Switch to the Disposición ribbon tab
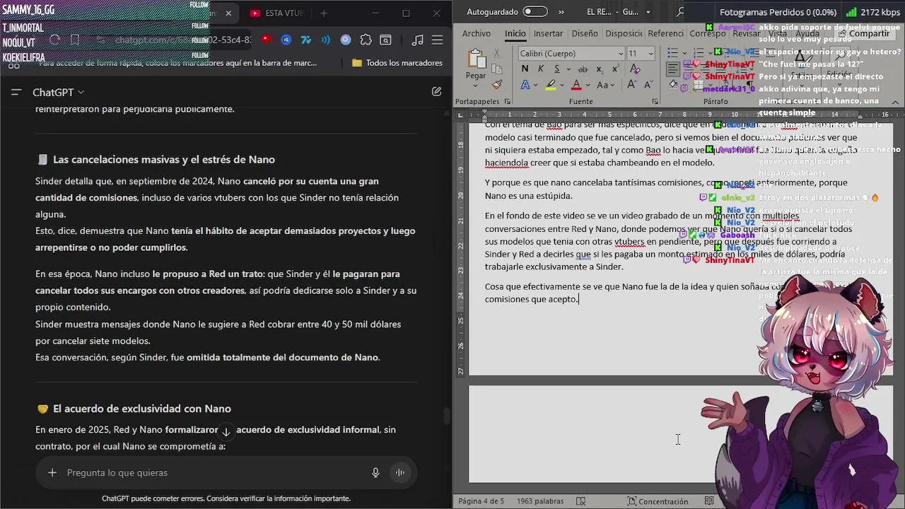This screenshot has height=509, width=905. click(624, 33)
